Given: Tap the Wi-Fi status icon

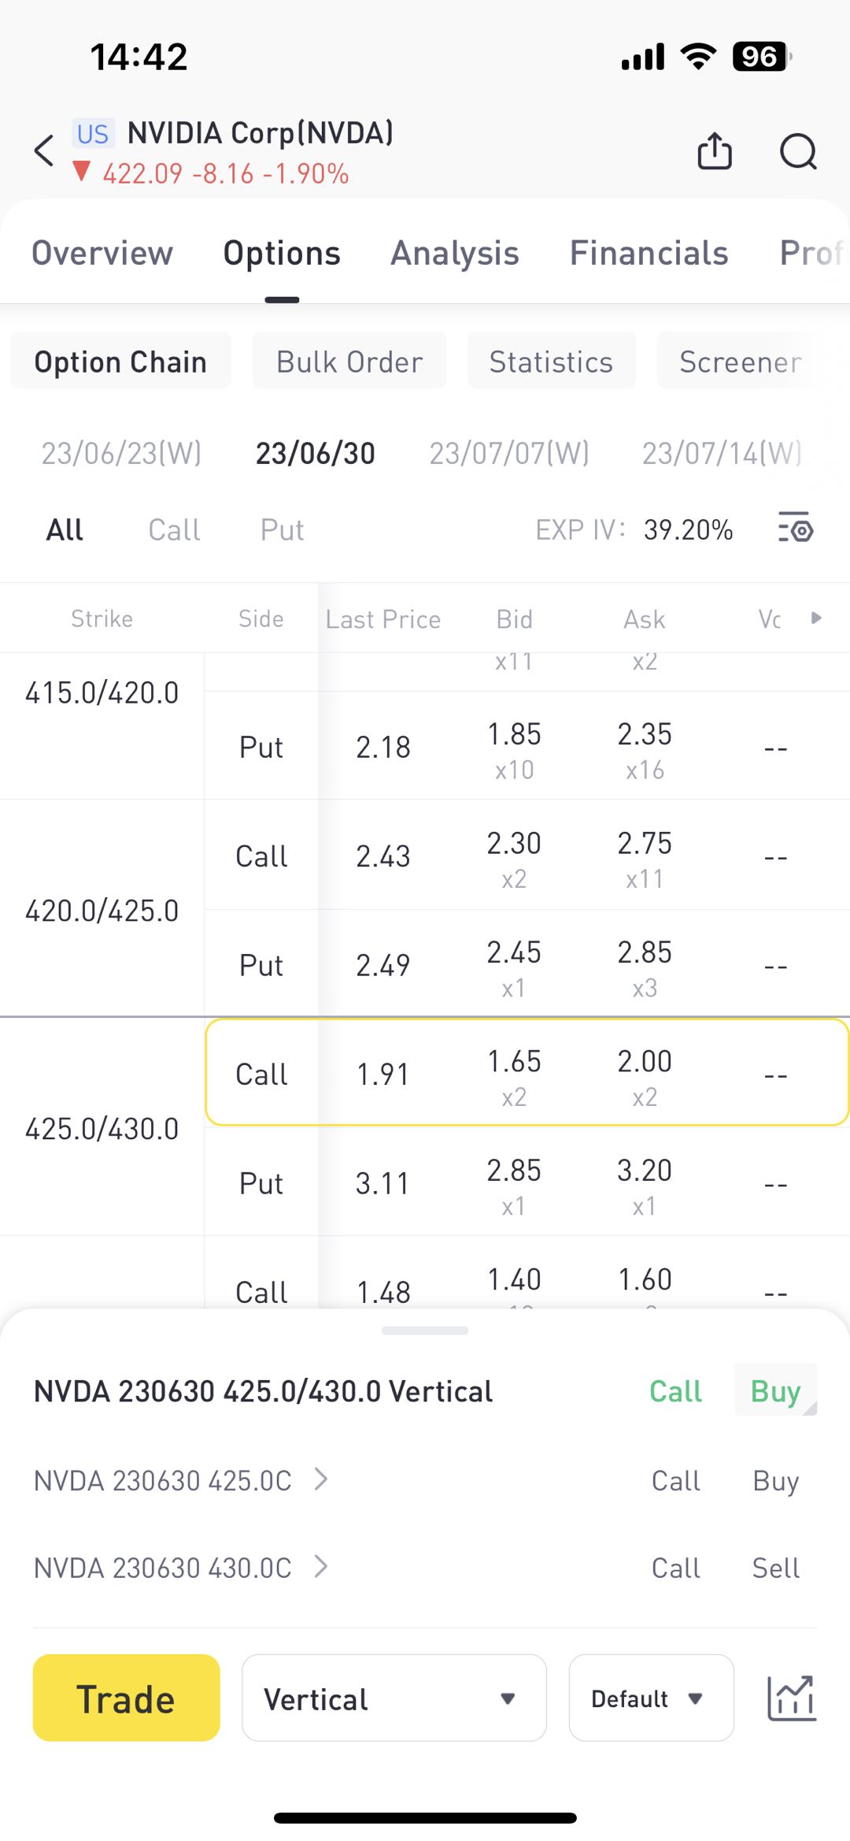Looking at the screenshot, I should [697, 57].
